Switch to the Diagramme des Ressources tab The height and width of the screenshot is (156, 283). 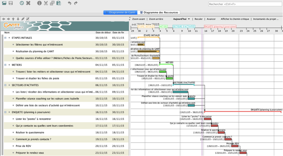(x=159, y=13)
